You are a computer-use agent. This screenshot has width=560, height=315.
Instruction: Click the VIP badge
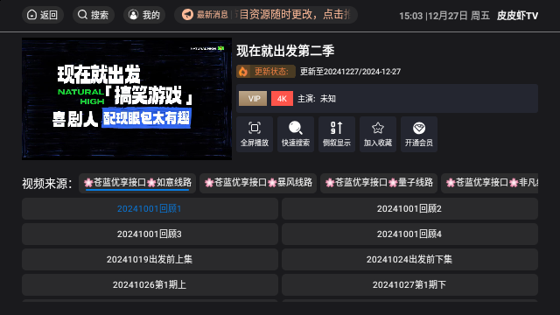253,99
